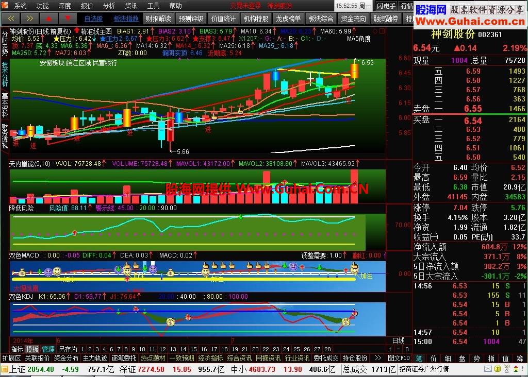
Task: Open the 扩展区 tab
Action: 11,358
